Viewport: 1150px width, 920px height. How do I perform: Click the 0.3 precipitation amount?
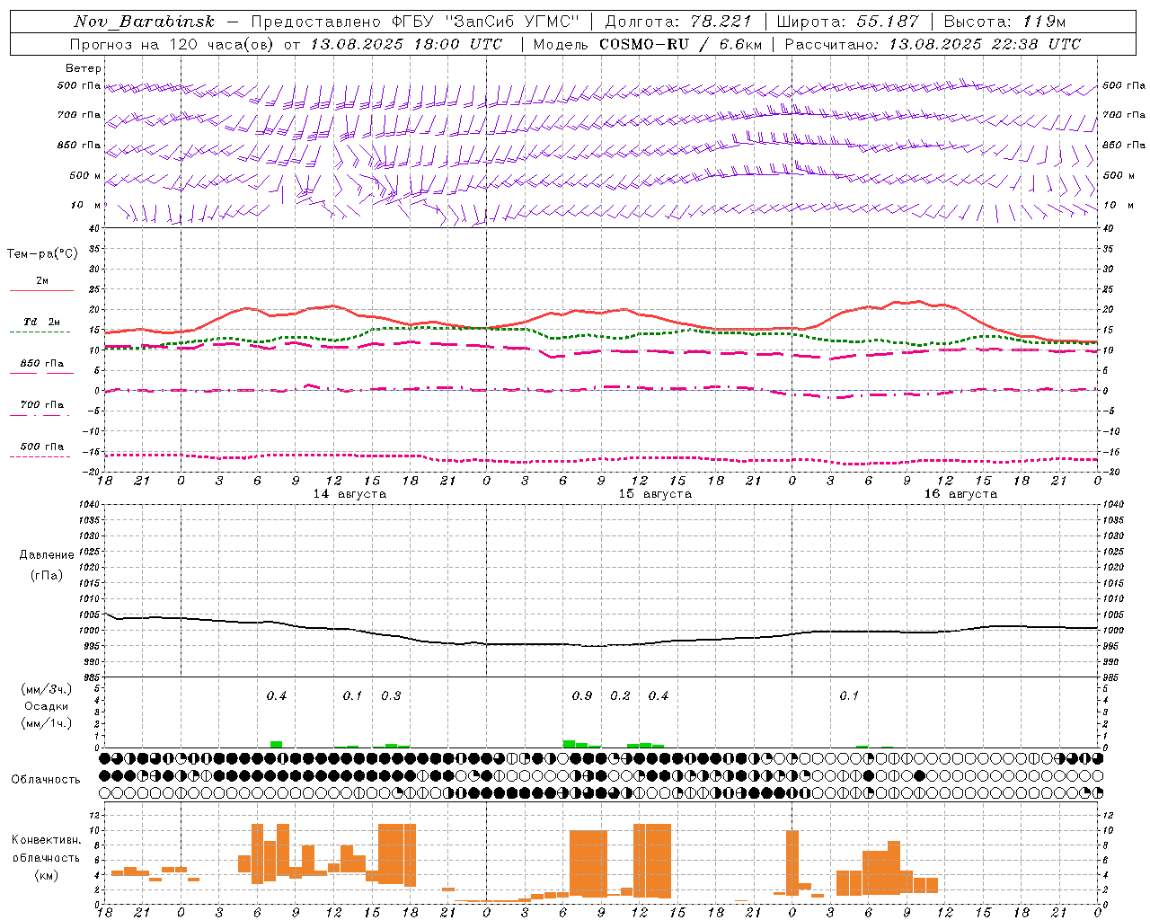(x=391, y=696)
